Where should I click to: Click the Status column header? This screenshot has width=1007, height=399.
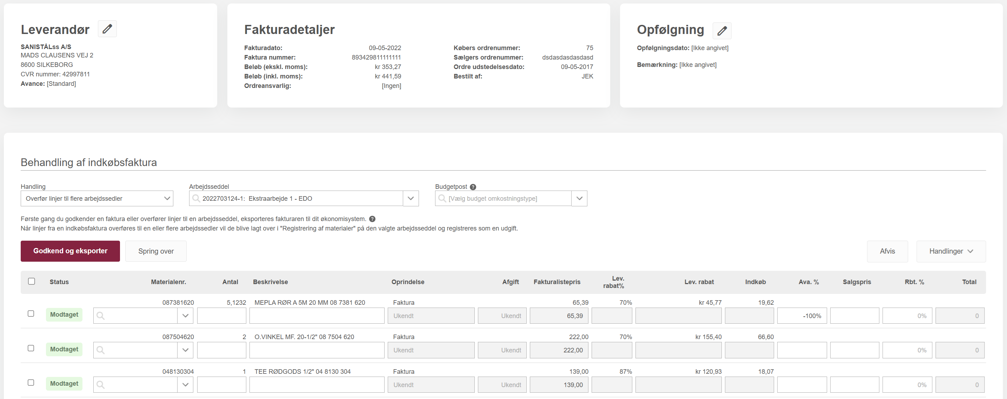(x=59, y=282)
